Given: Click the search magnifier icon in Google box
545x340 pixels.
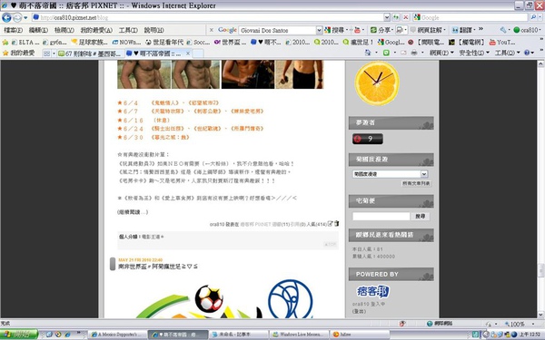Looking at the screenshot, I should (x=533, y=17).
